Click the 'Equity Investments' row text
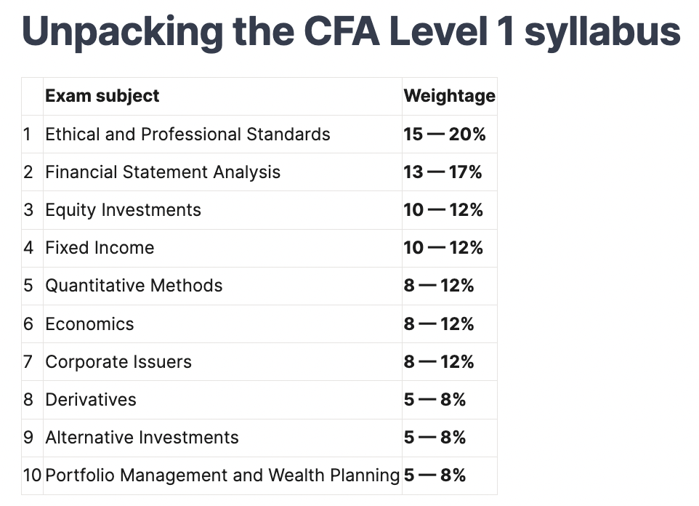This screenshot has height=506, width=699. click(123, 210)
